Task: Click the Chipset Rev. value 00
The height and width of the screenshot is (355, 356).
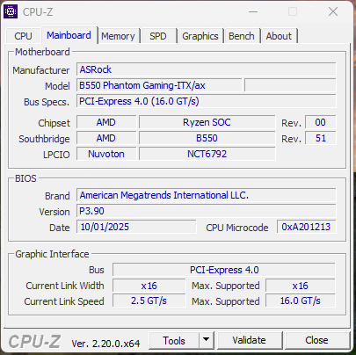Action: 321,122
